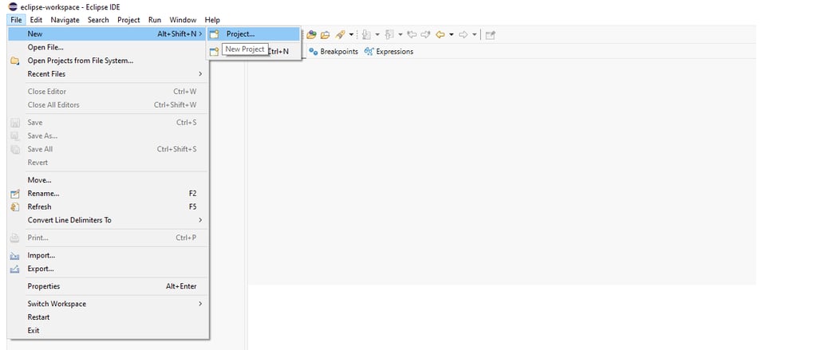This screenshot has width=817, height=350.
Task: Choose Rename... from the File menu
Action: pos(109,193)
